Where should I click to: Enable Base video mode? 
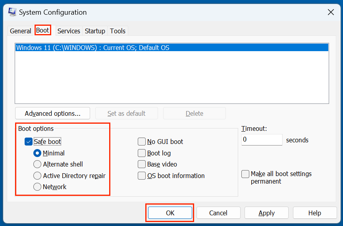pos(142,164)
